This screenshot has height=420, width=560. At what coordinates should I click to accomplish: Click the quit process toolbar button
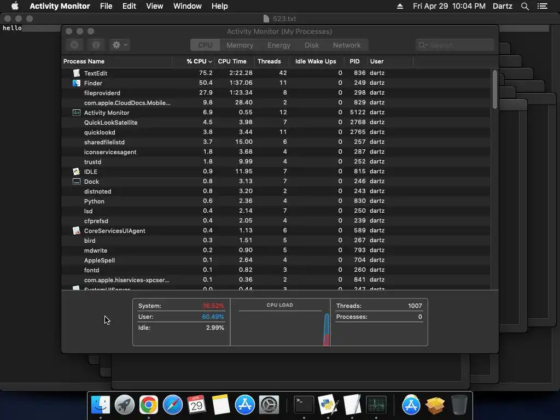coord(74,45)
